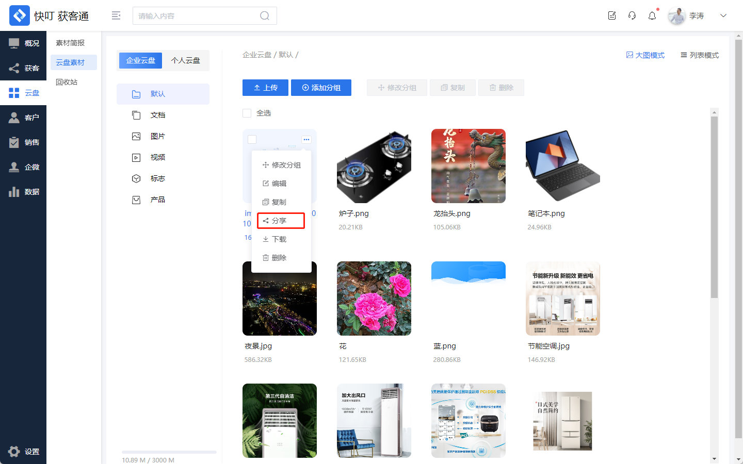
Task: Switch to the 个人云盘 tab
Action: pos(185,60)
